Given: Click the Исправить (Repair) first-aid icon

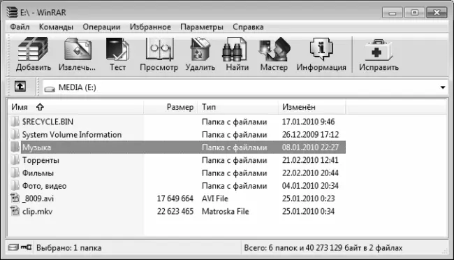Looking at the screenshot, I should point(379,50).
